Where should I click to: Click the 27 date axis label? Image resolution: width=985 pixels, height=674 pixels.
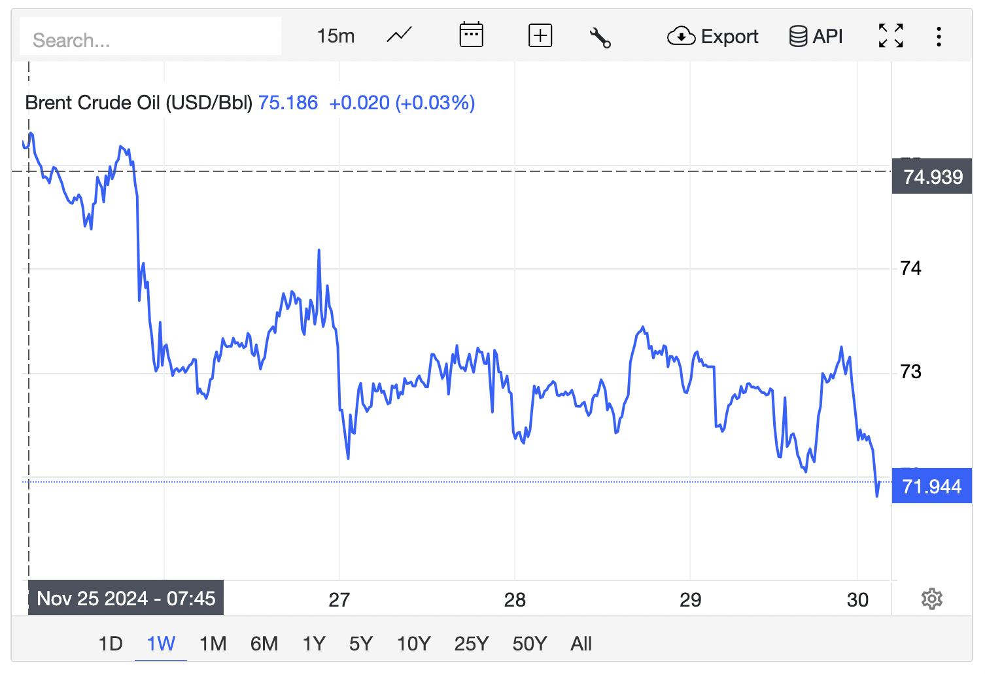[339, 600]
